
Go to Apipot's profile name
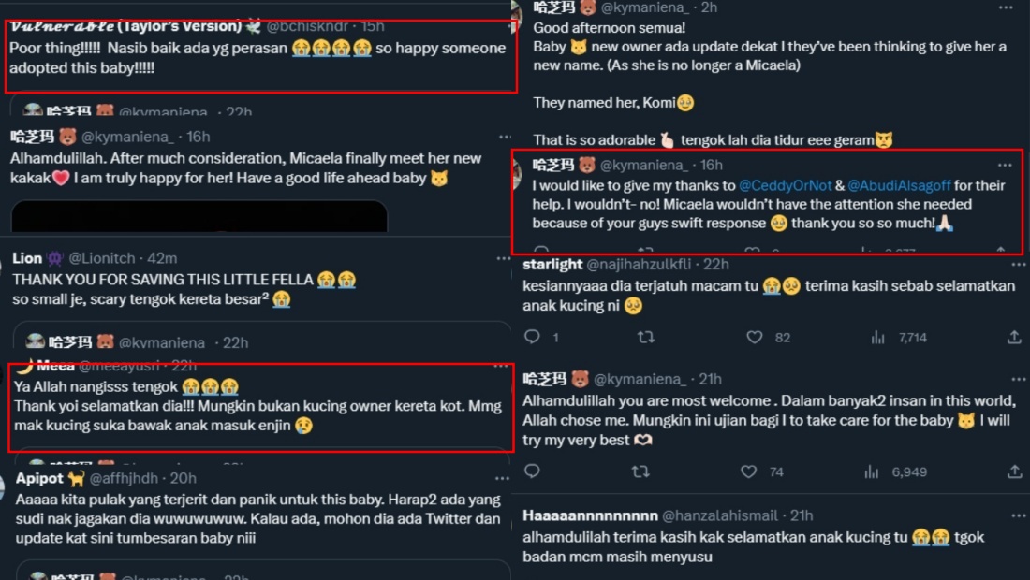(x=40, y=479)
